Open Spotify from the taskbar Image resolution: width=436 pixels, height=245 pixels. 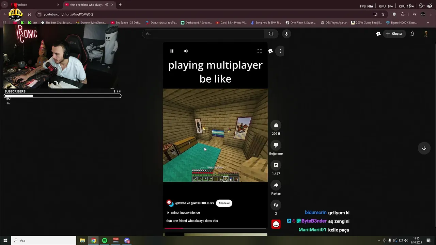[x=105, y=241]
